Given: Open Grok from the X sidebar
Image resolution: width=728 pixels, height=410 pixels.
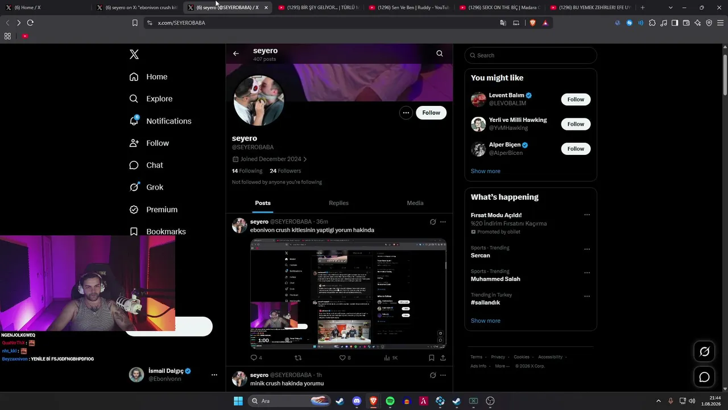Looking at the screenshot, I should (x=146, y=187).
